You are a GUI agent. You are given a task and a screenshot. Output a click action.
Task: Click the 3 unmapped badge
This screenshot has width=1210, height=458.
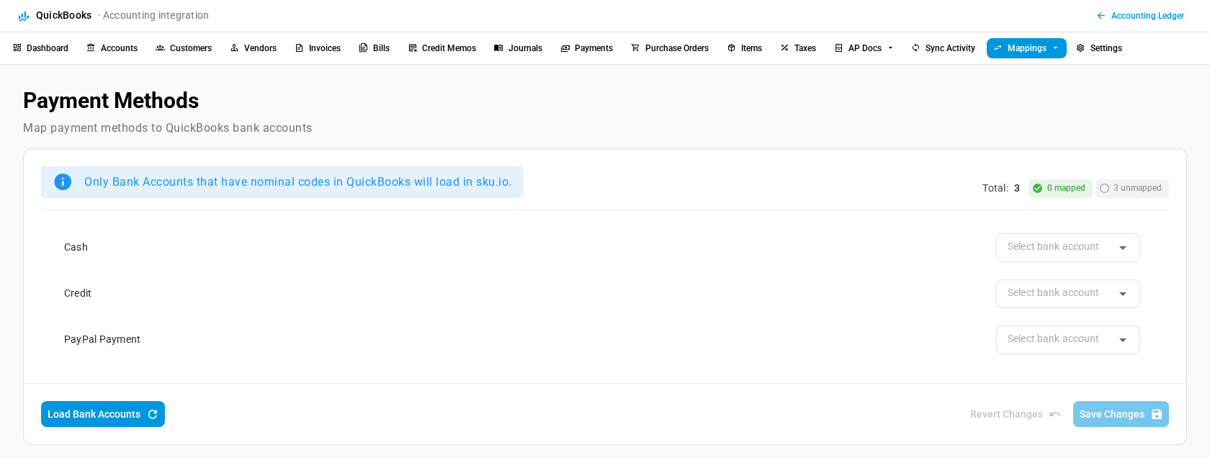(1131, 188)
